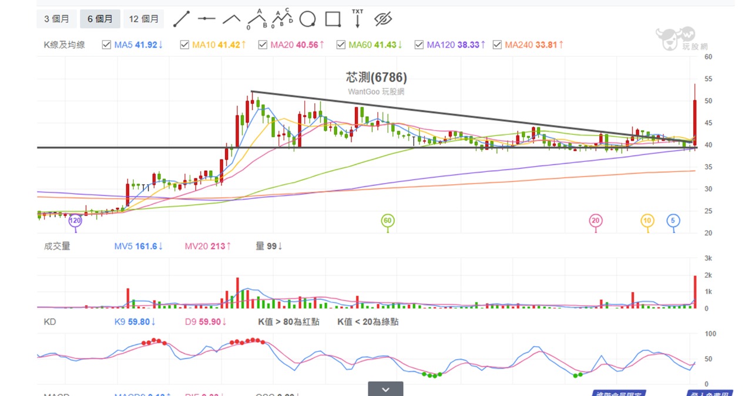The height and width of the screenshot is (396, 752).
Task: Select the 0-A-B wave drawing tool
Action: point(257,19)
